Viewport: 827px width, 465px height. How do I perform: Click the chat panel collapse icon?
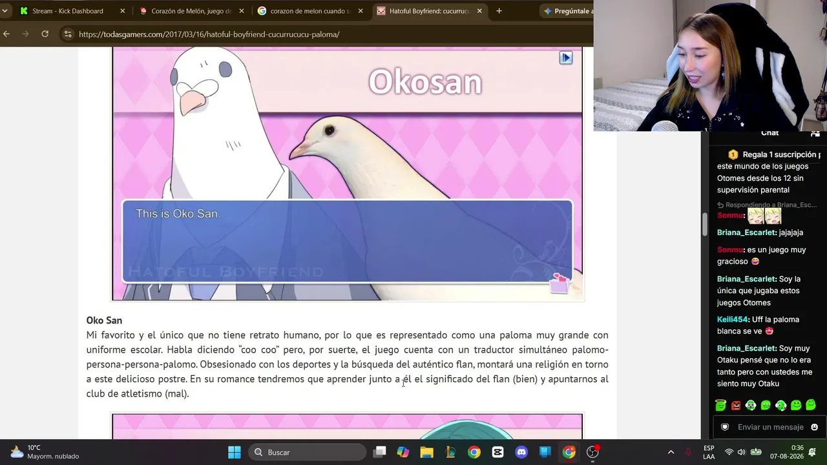815,134
